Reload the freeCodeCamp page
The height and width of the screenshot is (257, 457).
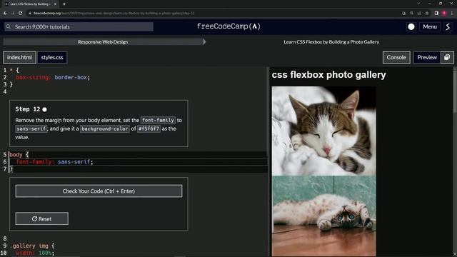coord(21,13)
